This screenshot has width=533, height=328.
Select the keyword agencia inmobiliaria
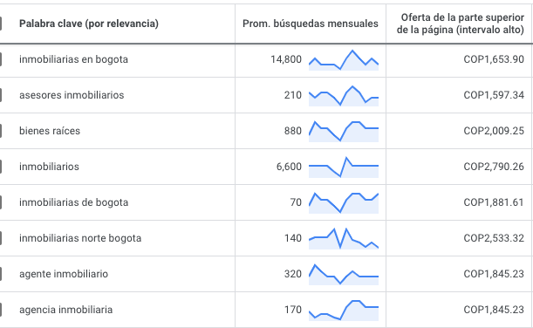click(x=66, y=310)
